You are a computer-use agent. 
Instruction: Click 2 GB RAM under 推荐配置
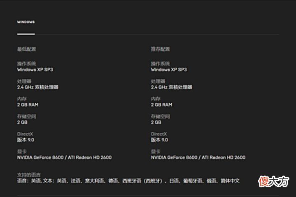point(161,105)
